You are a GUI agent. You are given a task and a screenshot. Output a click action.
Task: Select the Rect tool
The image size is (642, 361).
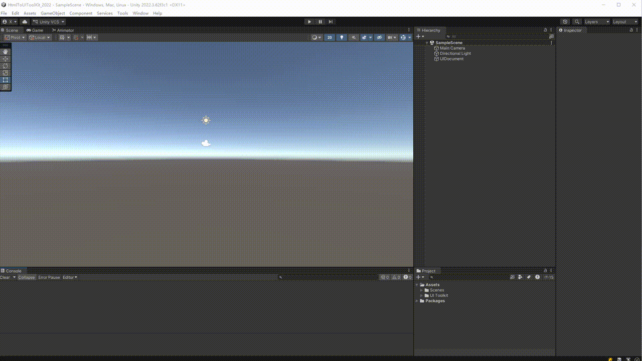coord(6,80)
